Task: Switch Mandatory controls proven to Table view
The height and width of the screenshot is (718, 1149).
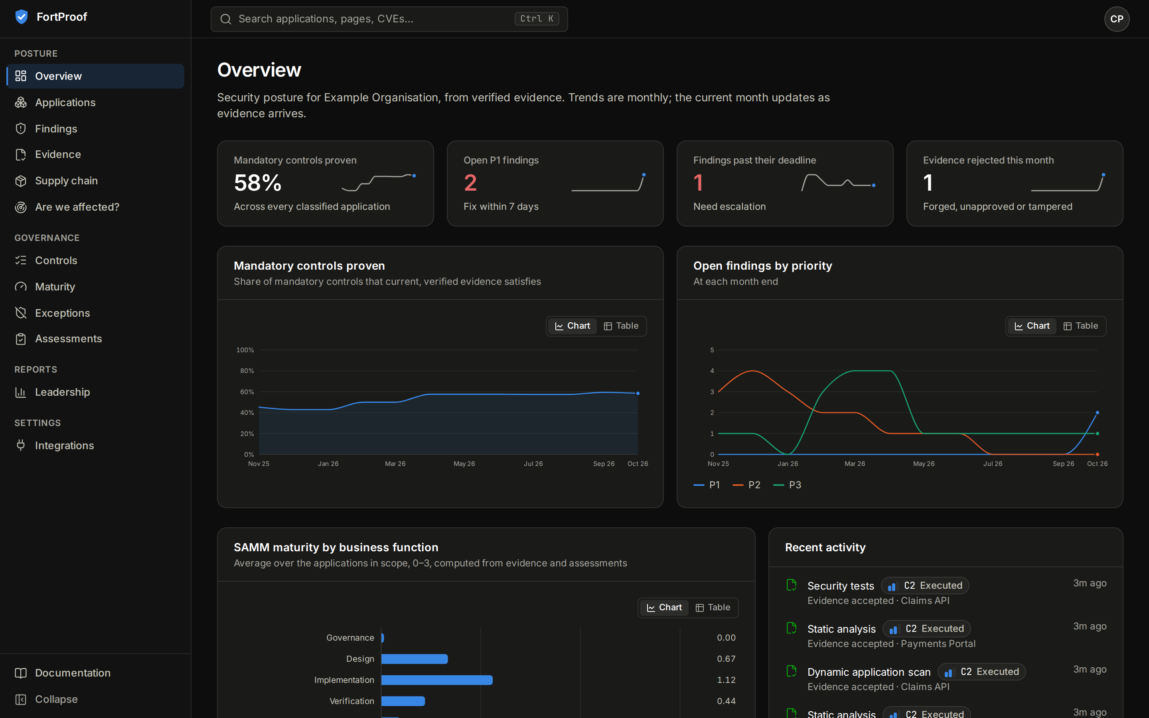Action: pyautogui.click(x=621, y=326)
